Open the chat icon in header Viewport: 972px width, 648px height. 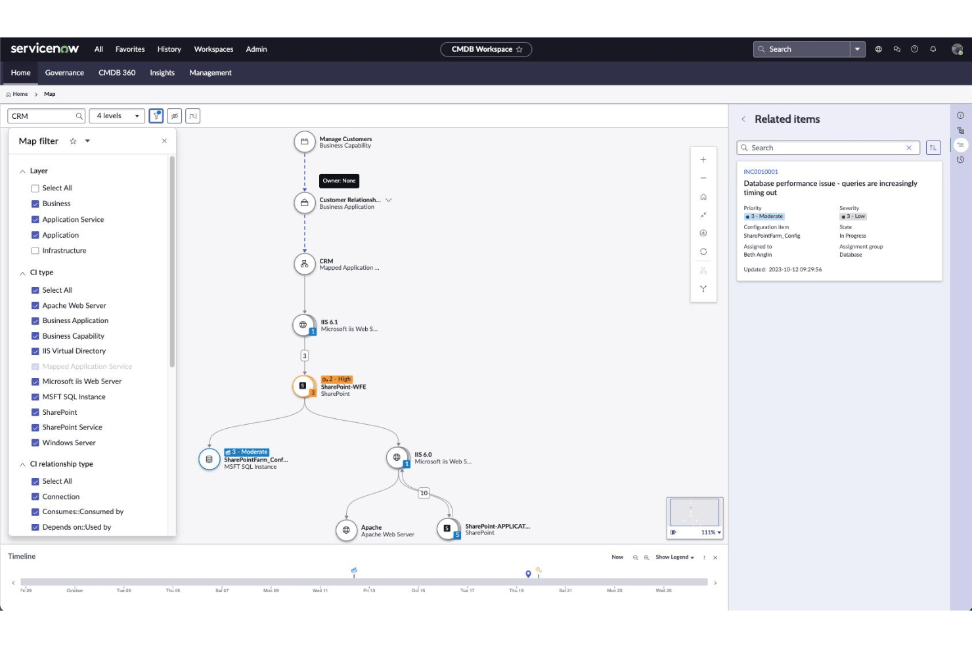[x=896, y=49]
